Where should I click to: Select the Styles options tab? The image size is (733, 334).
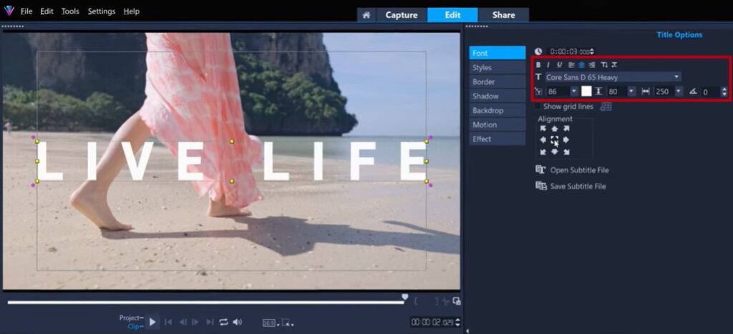497,67
